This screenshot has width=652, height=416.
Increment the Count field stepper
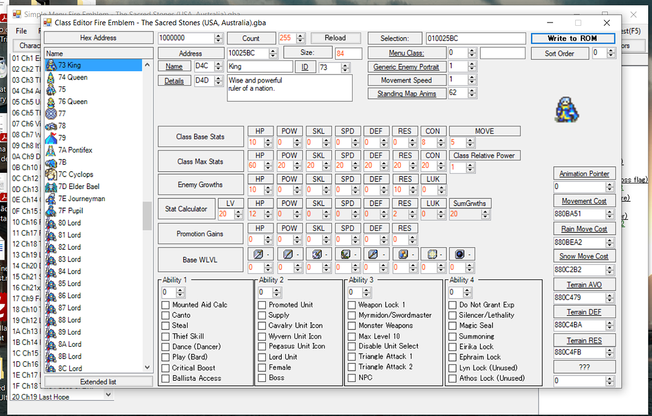300,35
